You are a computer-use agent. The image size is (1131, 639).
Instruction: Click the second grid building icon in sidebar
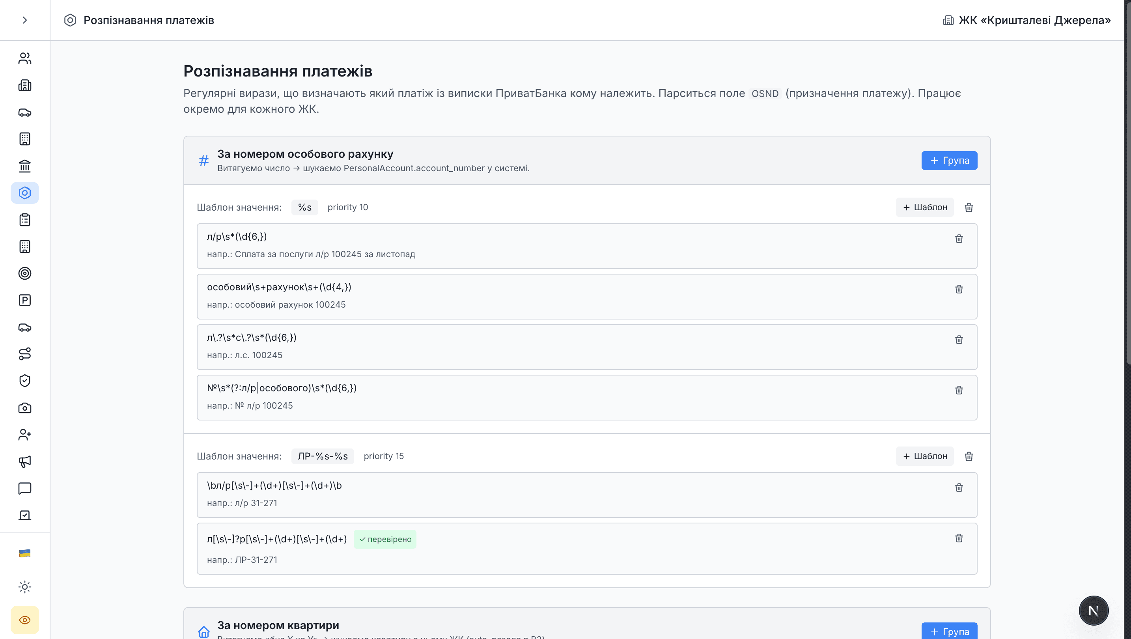click(24, 247)
